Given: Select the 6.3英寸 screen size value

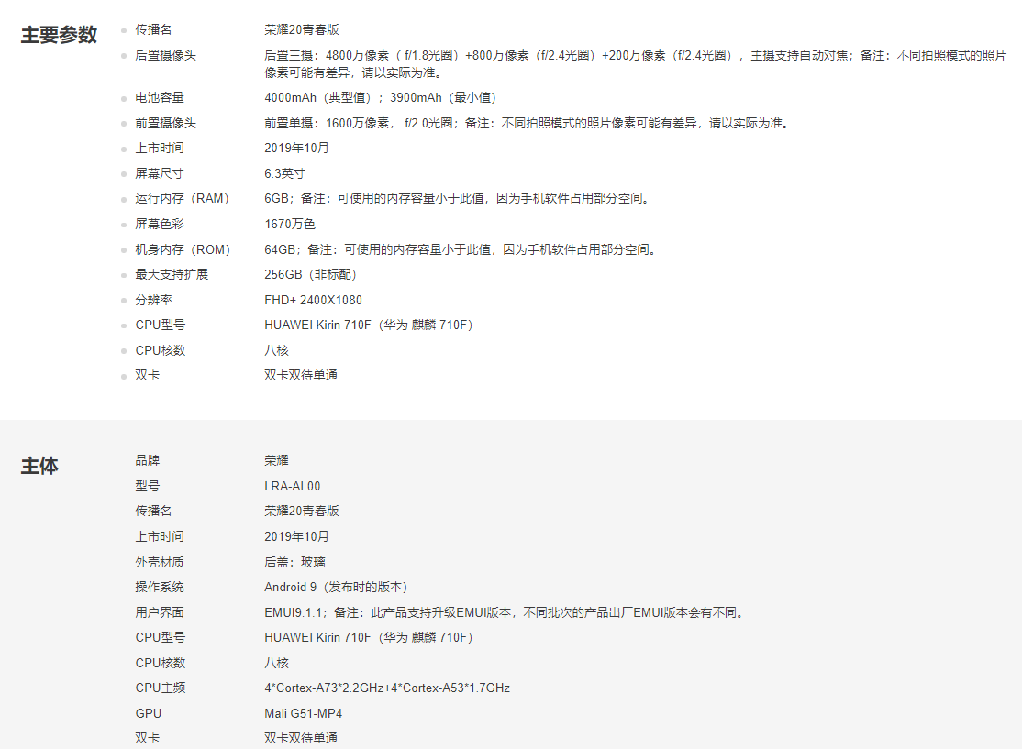Looking at the screenshot, I should [x=284, y=173].
